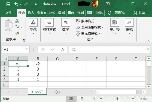
Task: Click the formula bar containing x1
Action: [108, 49]
